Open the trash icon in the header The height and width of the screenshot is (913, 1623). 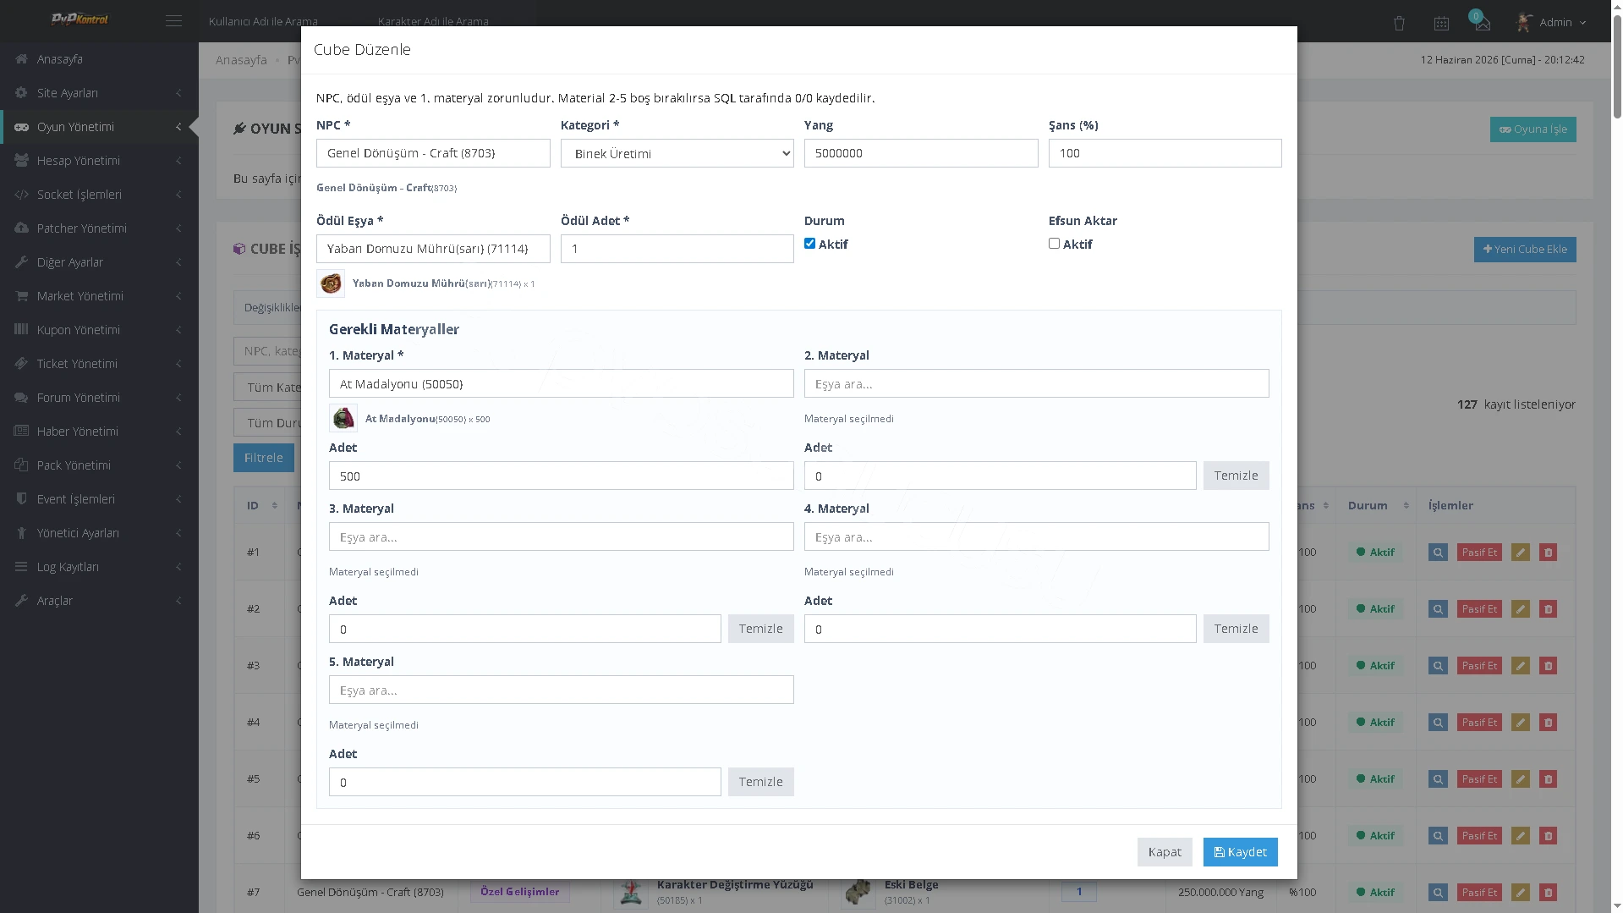pyautogui.click(x=1399, y=23)
